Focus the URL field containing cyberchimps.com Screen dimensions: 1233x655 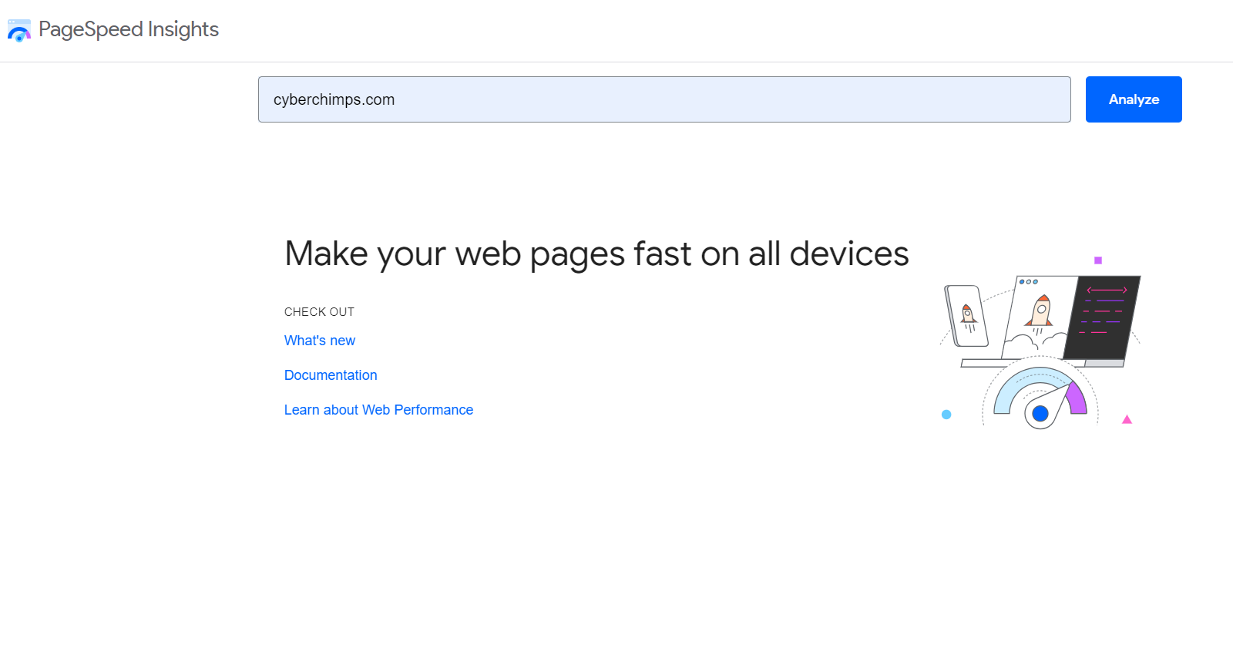(x=664, y=99)
